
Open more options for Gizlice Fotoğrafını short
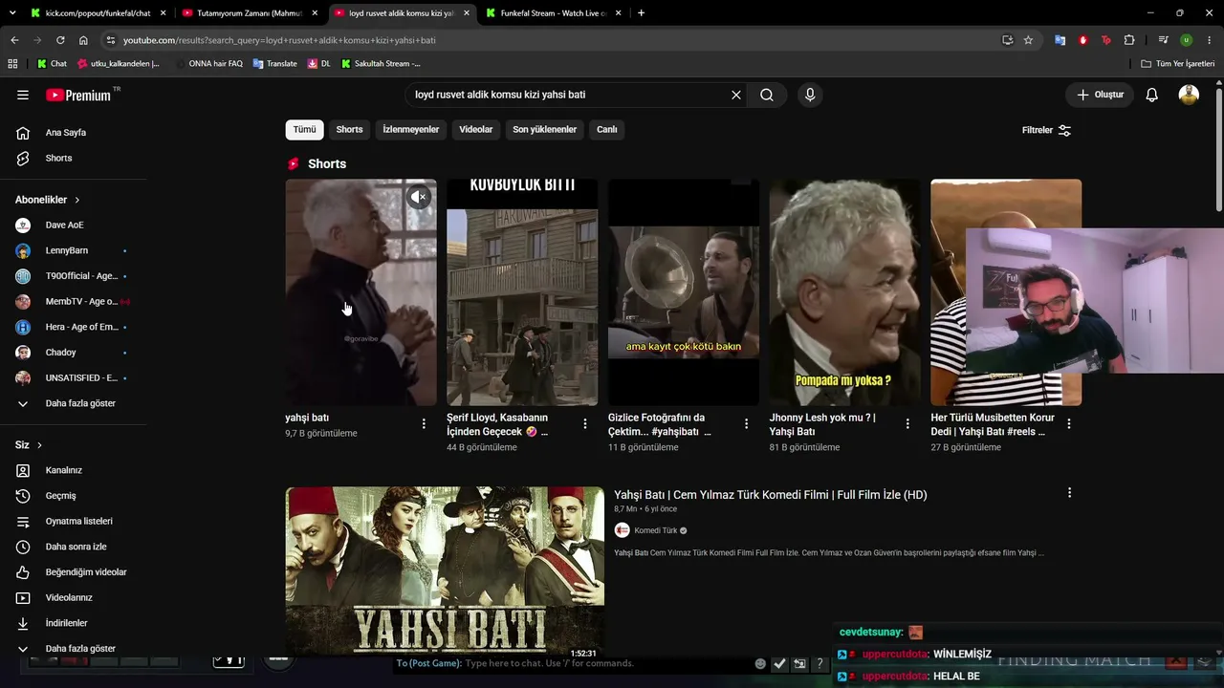(x=747, y=423)
